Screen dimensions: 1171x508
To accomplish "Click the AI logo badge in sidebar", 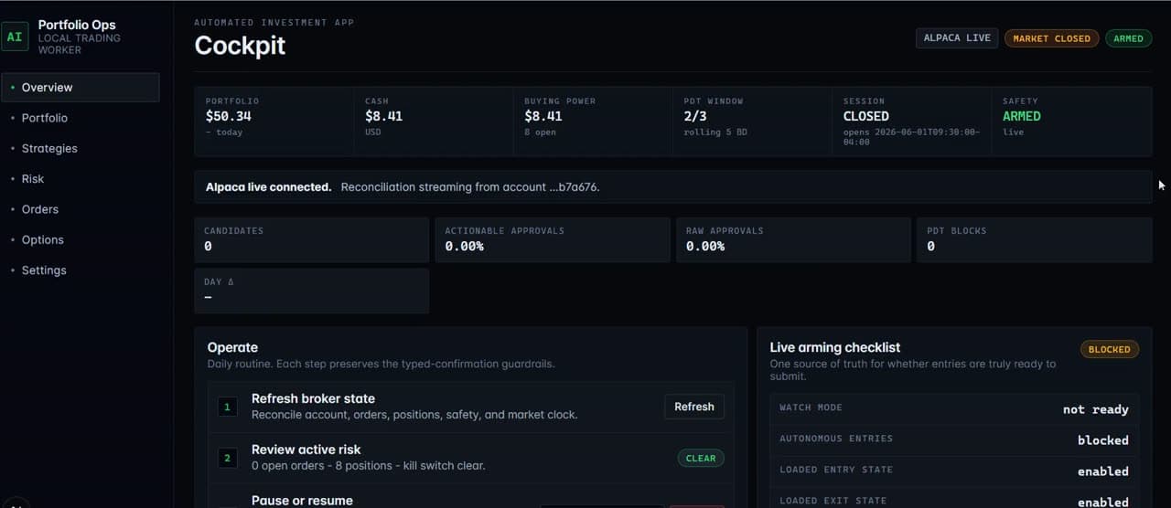I will tap(15, 37).
